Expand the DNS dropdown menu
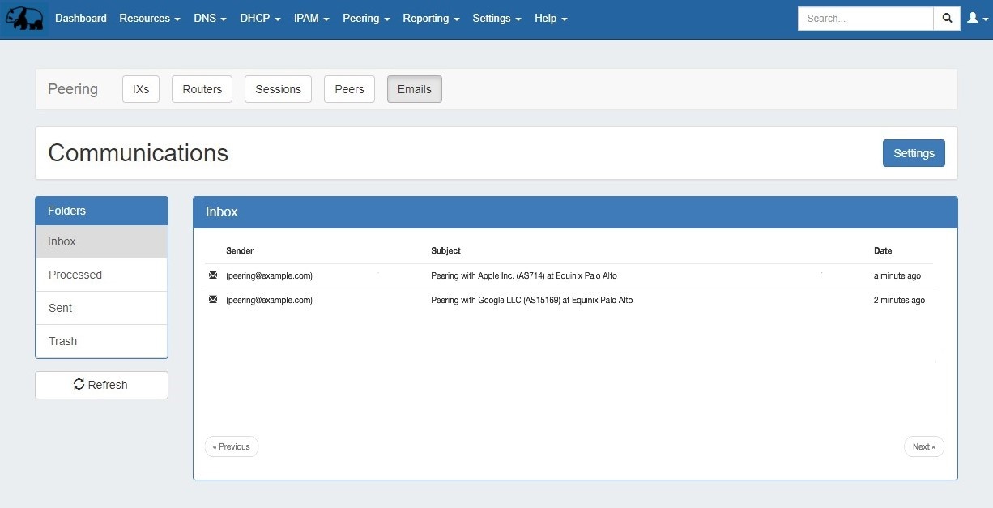The image size is (993, 508). 210,19
